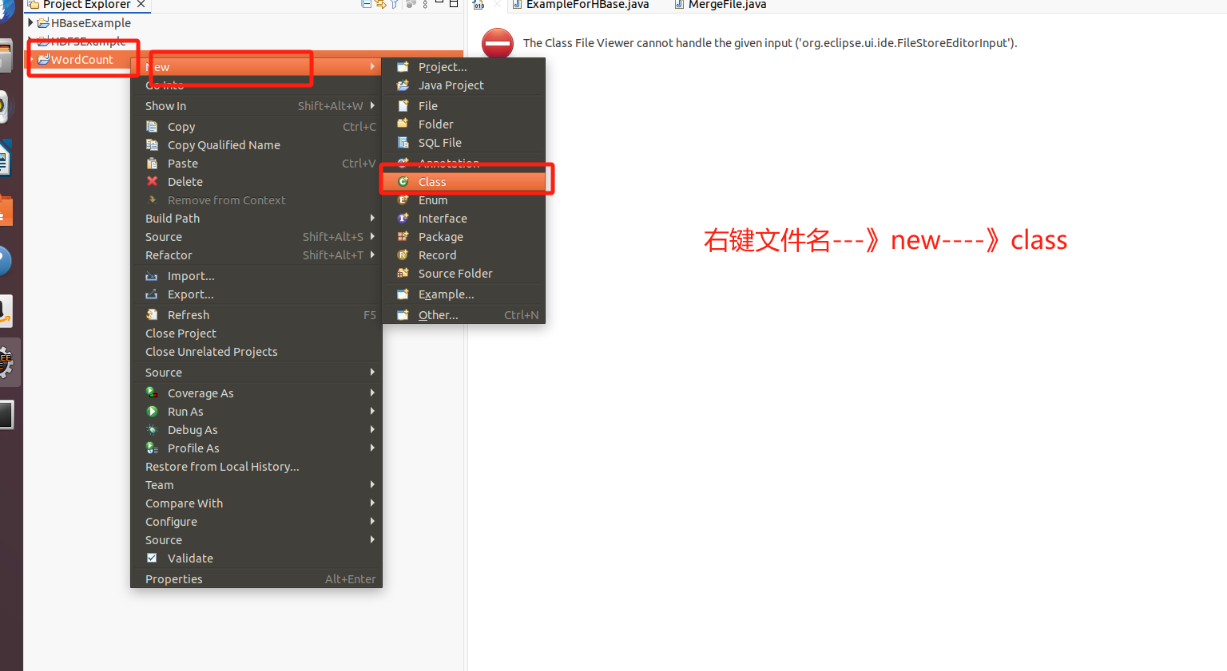1227x671 pixels.
Task: Click the red error icon in the editor
Action: tap(498, 43)
